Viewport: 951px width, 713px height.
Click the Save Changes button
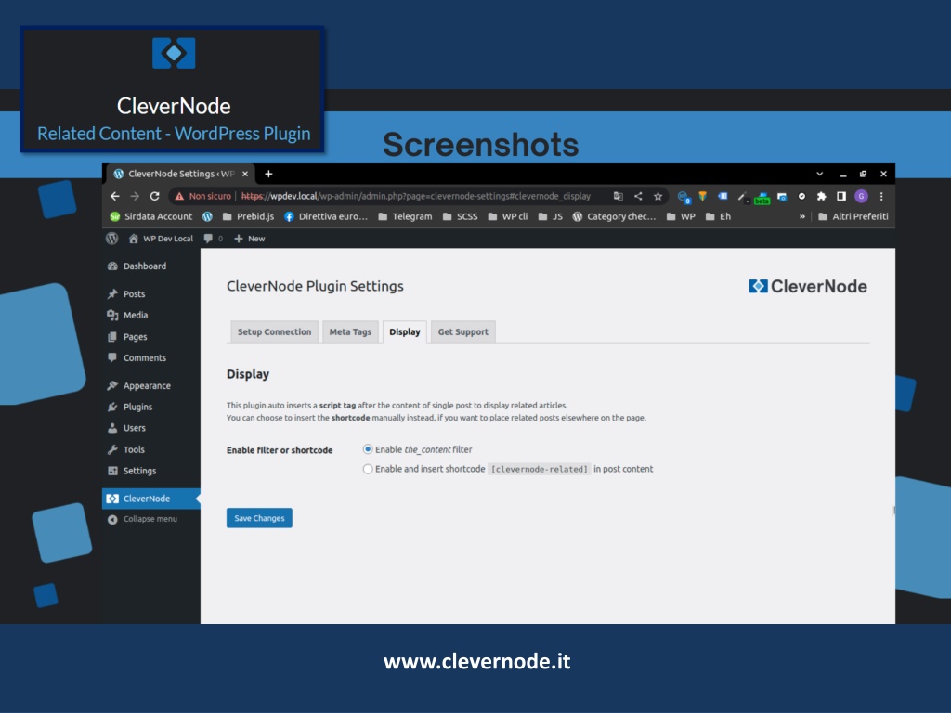pyautogui.click(x=260, y=518)
